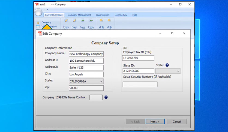Click the eFile 1099 ribbon icon
The image size is (228, 132).
101,20
